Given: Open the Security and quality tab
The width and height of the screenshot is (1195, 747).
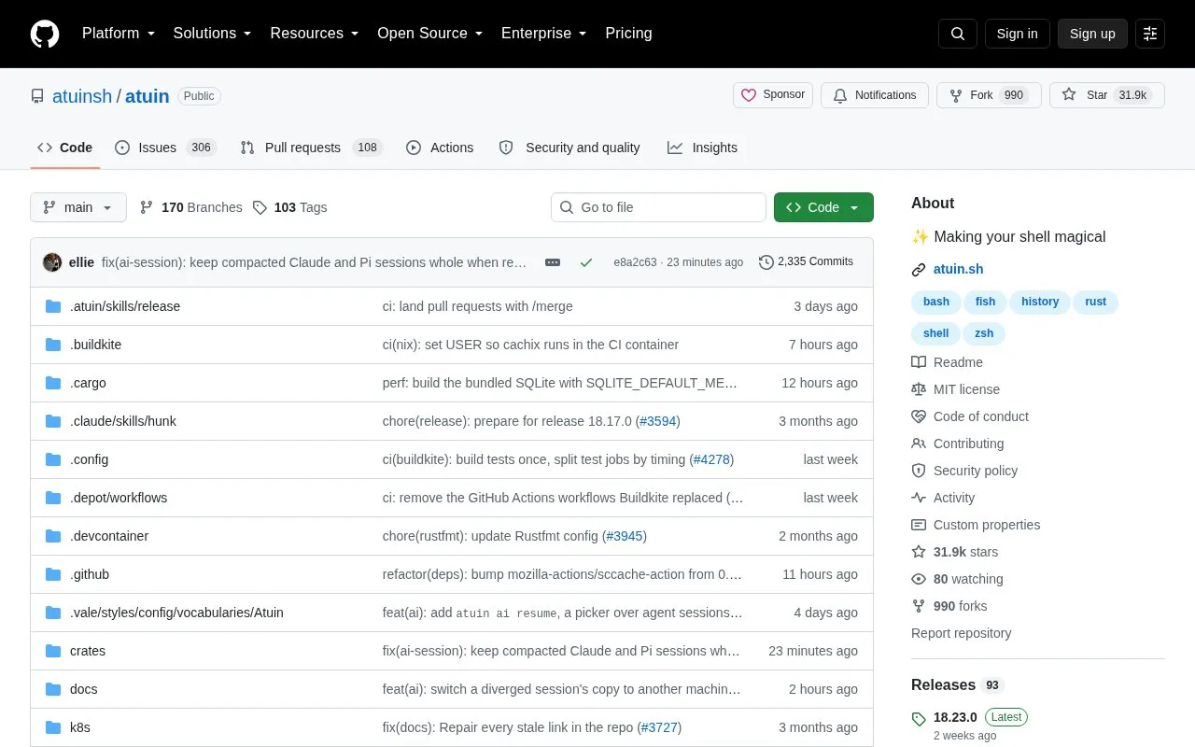Looking at the screenshot, I should click(x=569, y=148).
